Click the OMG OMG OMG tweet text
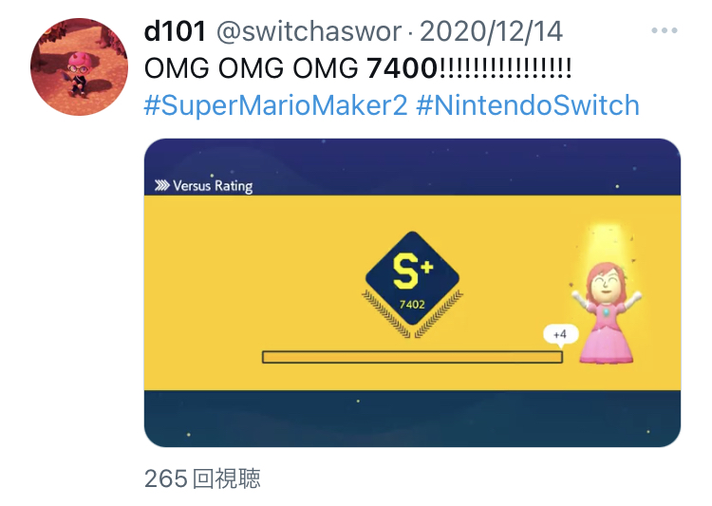The image size is (712, 506). pyautogui.click(x=252, y=68)
